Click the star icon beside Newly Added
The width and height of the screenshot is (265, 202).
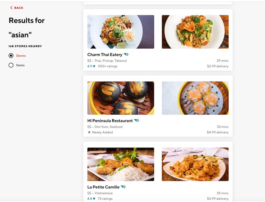89,132
